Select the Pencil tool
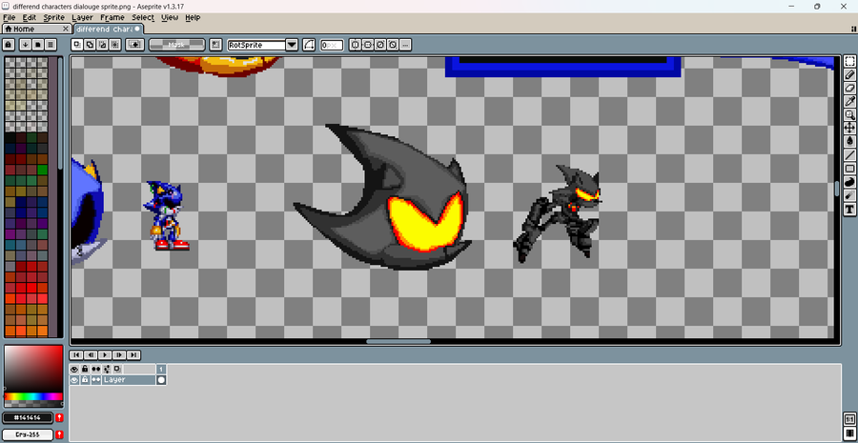858x443 pixels. pyautogui.click(x=849, y=74)
